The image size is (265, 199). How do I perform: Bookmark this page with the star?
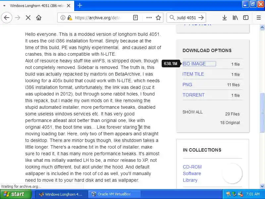pyautogui.click(x=158, y=18)
